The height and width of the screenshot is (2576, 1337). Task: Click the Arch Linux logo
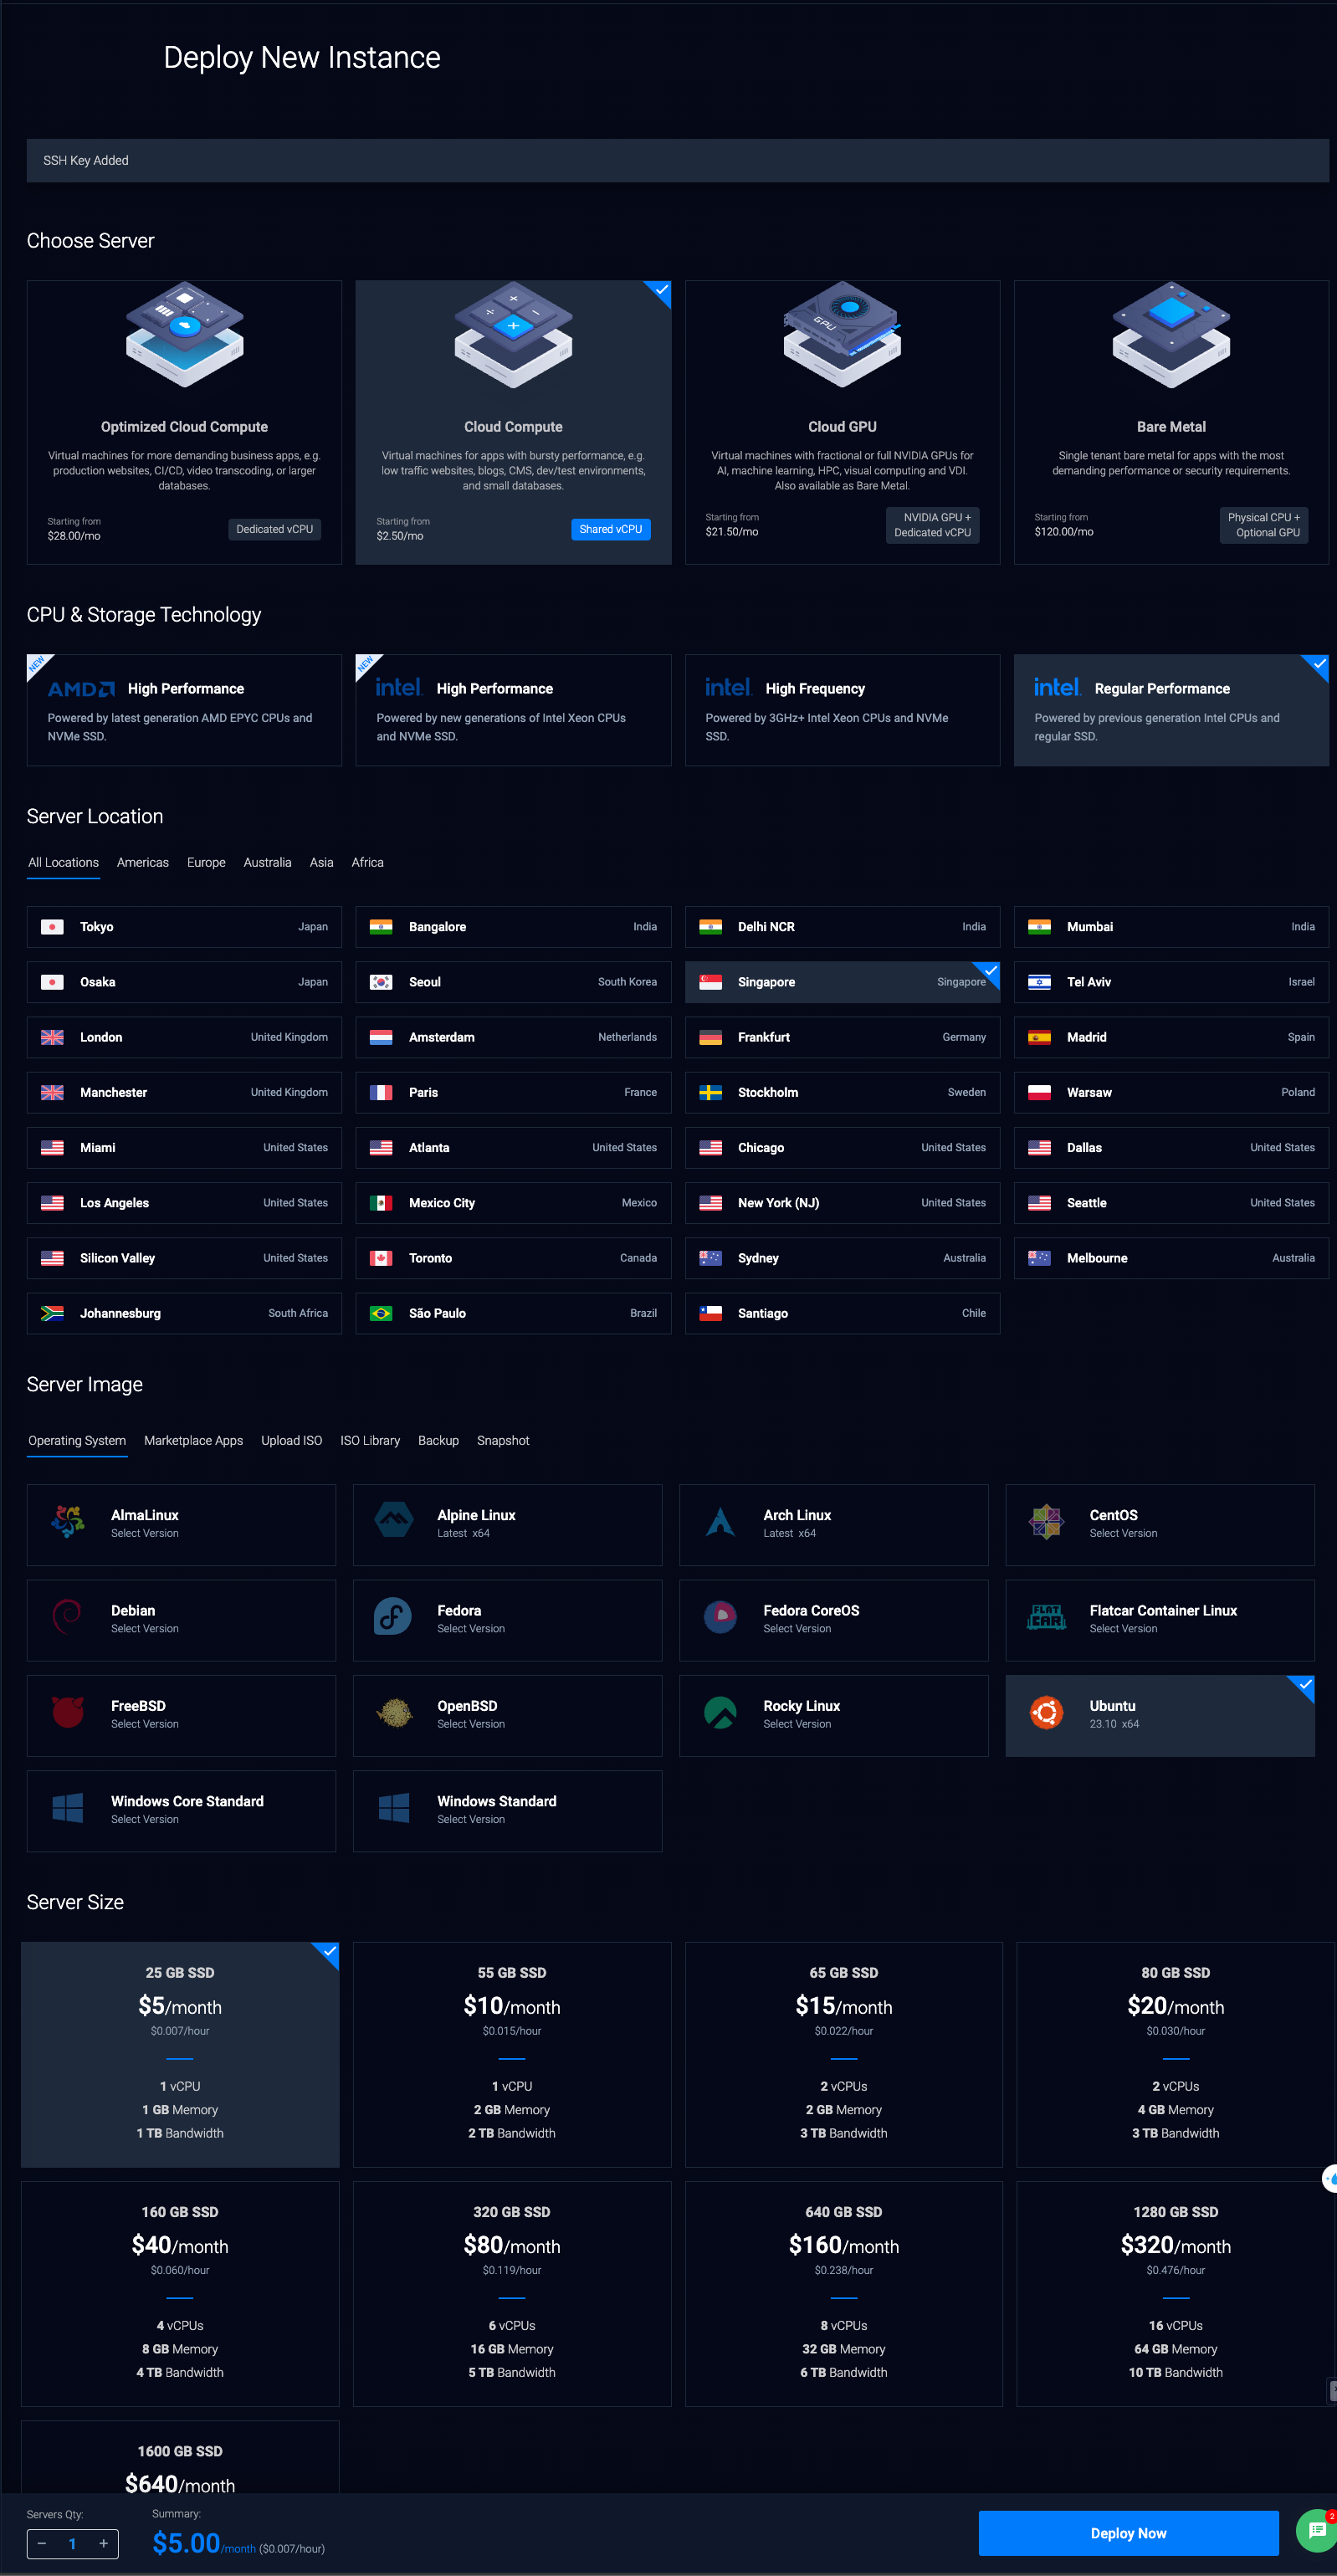[720, 1521]
